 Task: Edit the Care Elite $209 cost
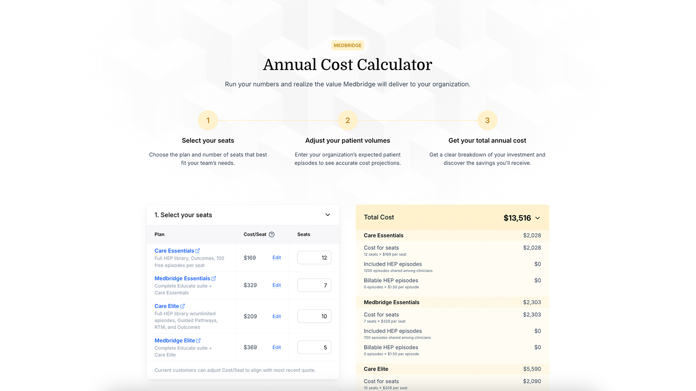click(277, 316)
